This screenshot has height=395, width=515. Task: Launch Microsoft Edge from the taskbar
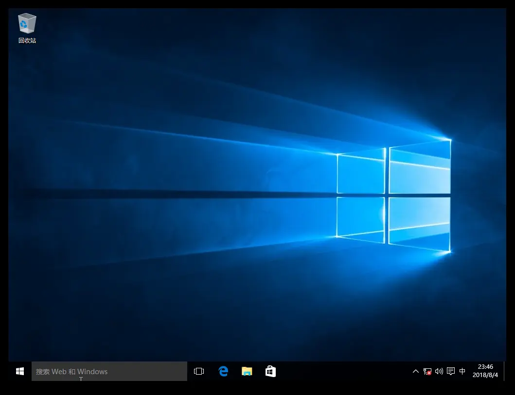point(223,371)
